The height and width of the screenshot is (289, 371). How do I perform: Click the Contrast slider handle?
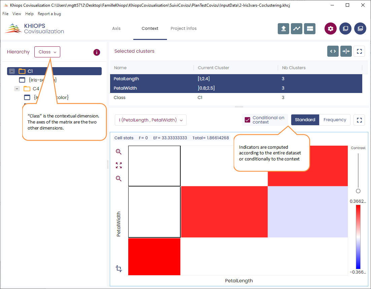tap(358, 191)
